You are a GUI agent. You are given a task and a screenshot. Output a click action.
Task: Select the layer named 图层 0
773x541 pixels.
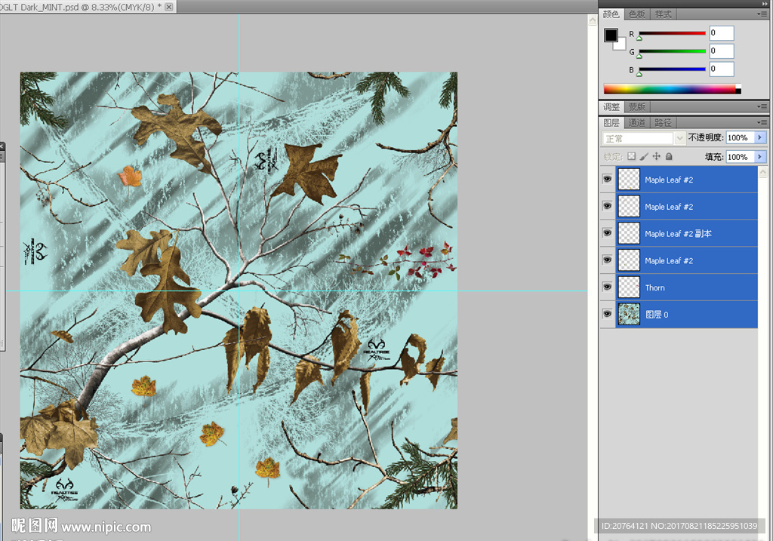point(687,315)
